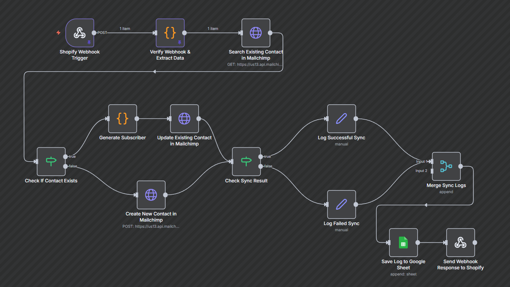Select the Log Failed Sync node

click(342, 205)
